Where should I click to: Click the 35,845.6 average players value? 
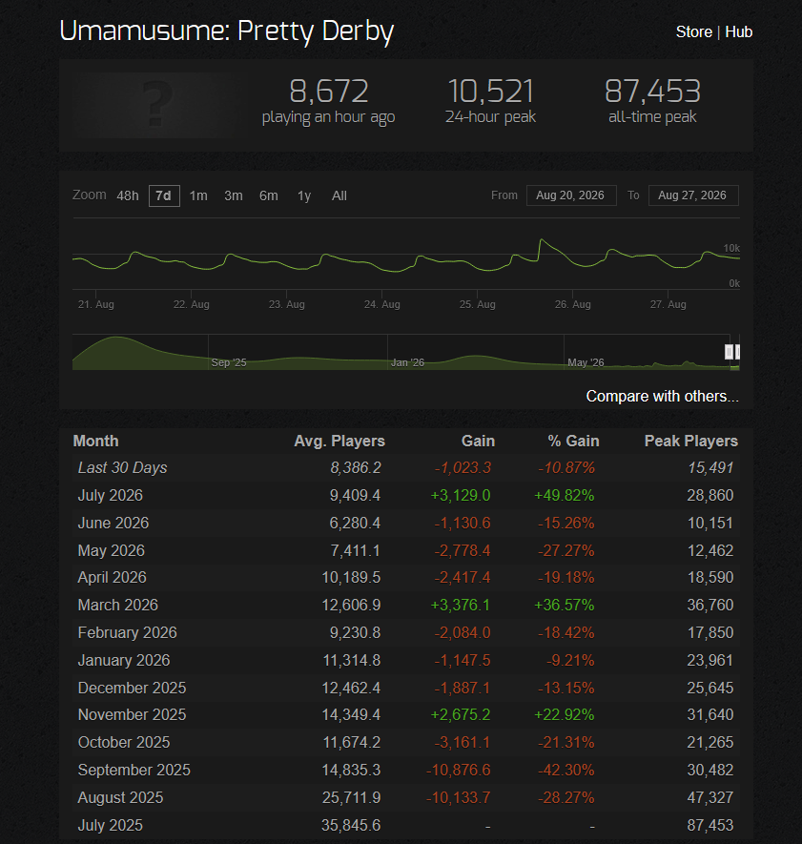click(351, 825)
